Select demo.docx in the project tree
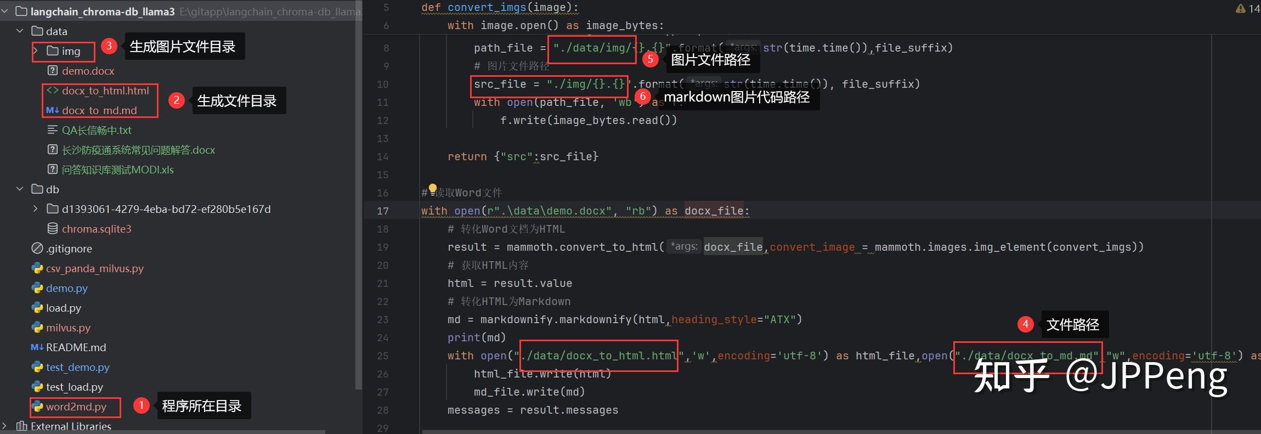1261x434 pixels. point(88,71)
